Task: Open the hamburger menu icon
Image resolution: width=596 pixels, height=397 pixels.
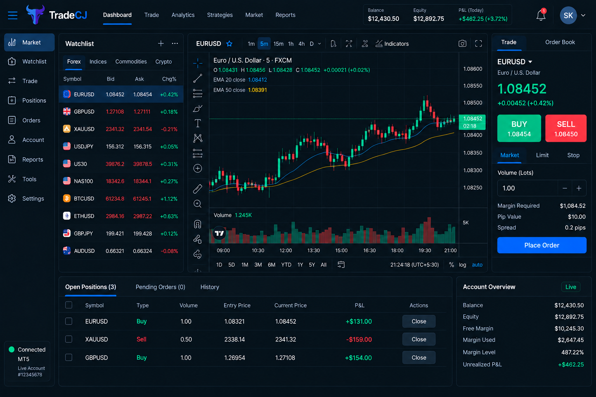Action: coord(13,15)
